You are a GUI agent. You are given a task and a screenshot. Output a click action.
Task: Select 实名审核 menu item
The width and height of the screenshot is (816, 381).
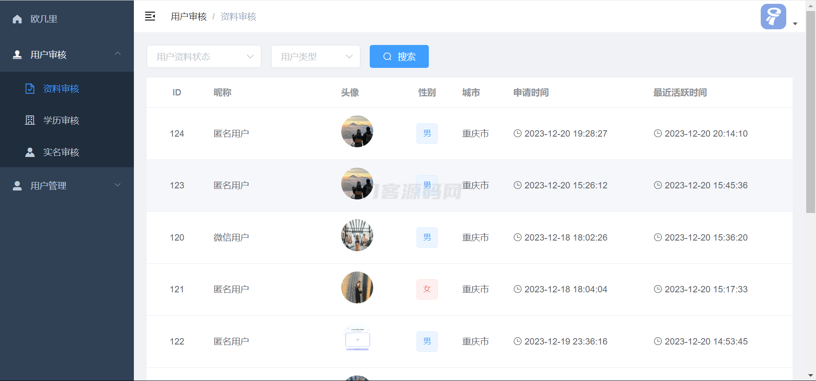[61, 152]
